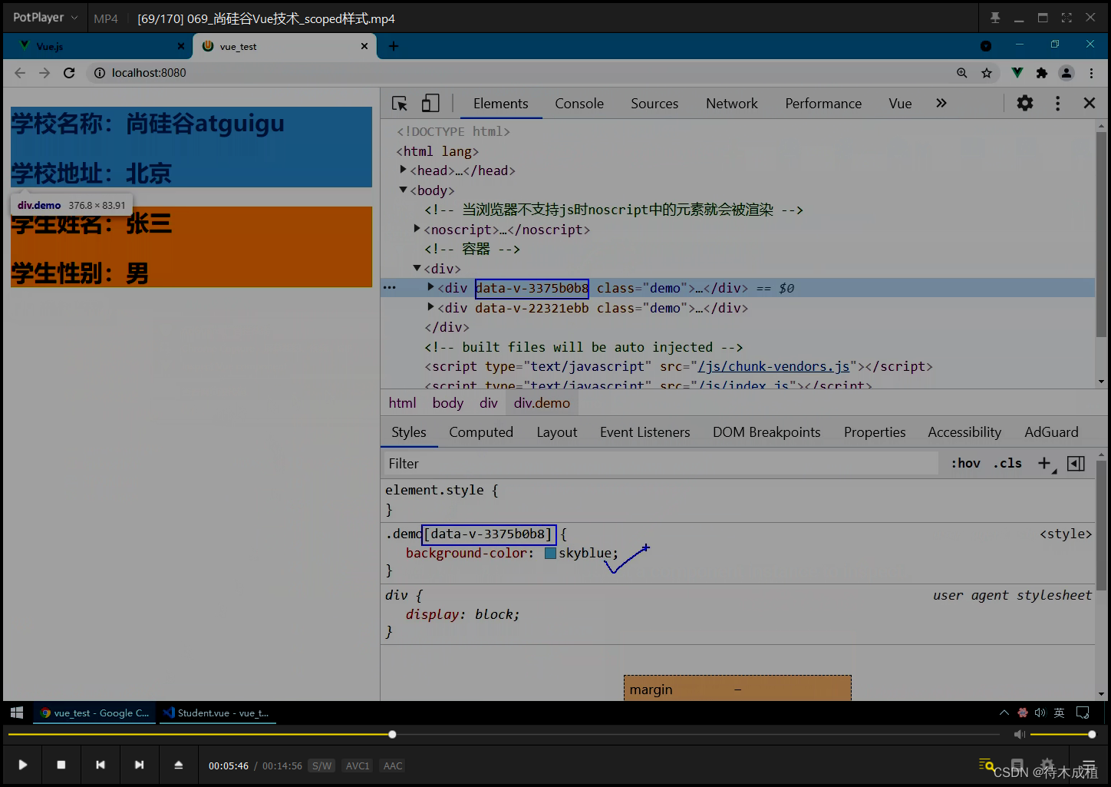Open Chrome tab search dropdown
1111x787 pixels.
986,46
